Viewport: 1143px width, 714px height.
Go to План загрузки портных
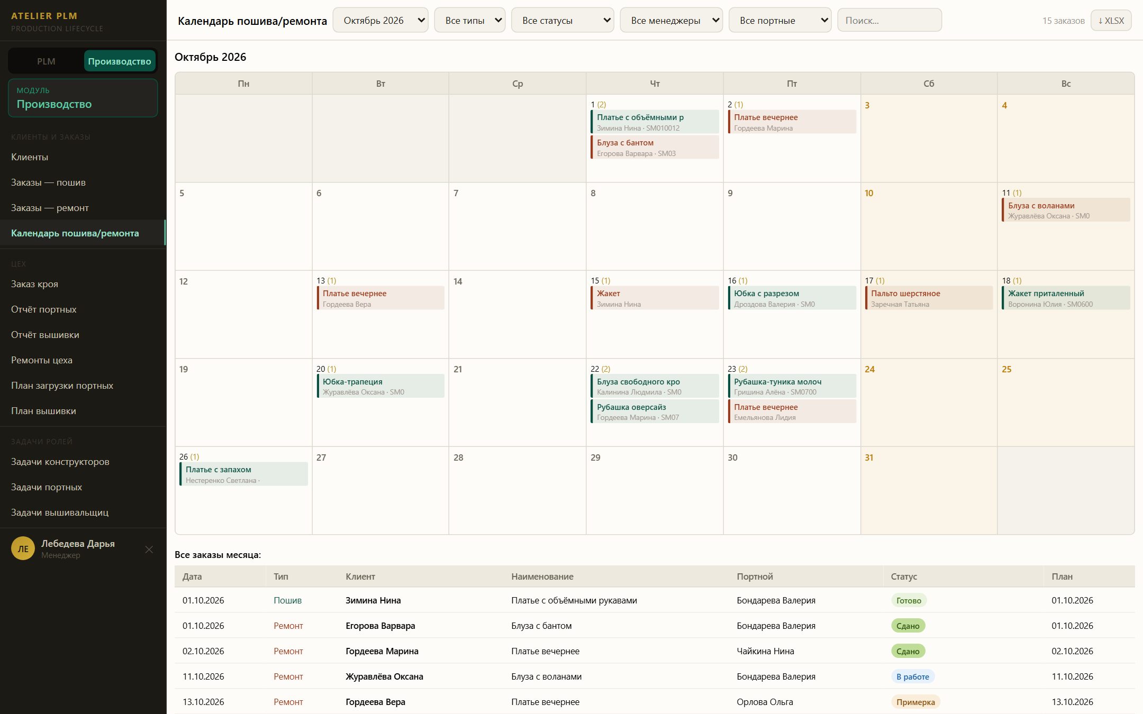point(62,386)
